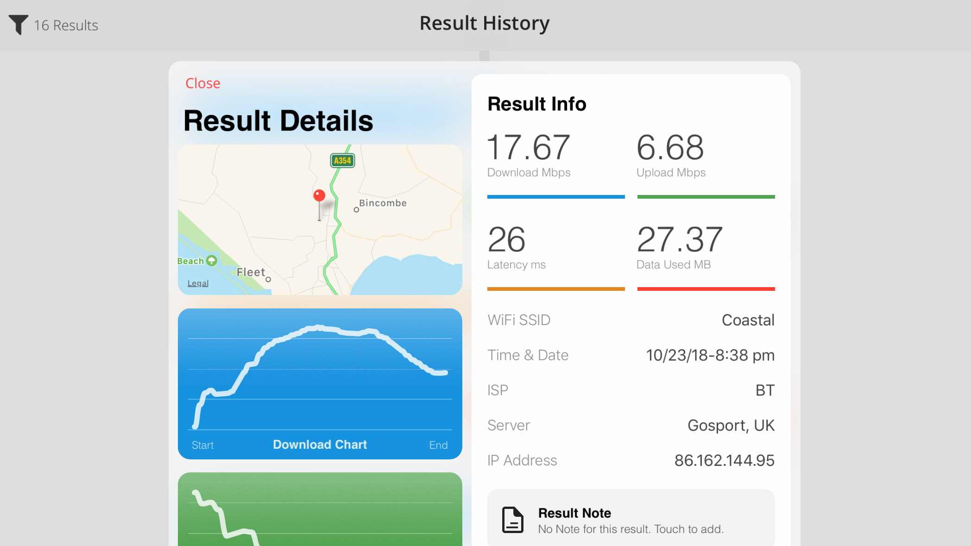Select the WiFi SSID Coastal label
This screenshot has width=971, height=546.
[x=749, y=320]
